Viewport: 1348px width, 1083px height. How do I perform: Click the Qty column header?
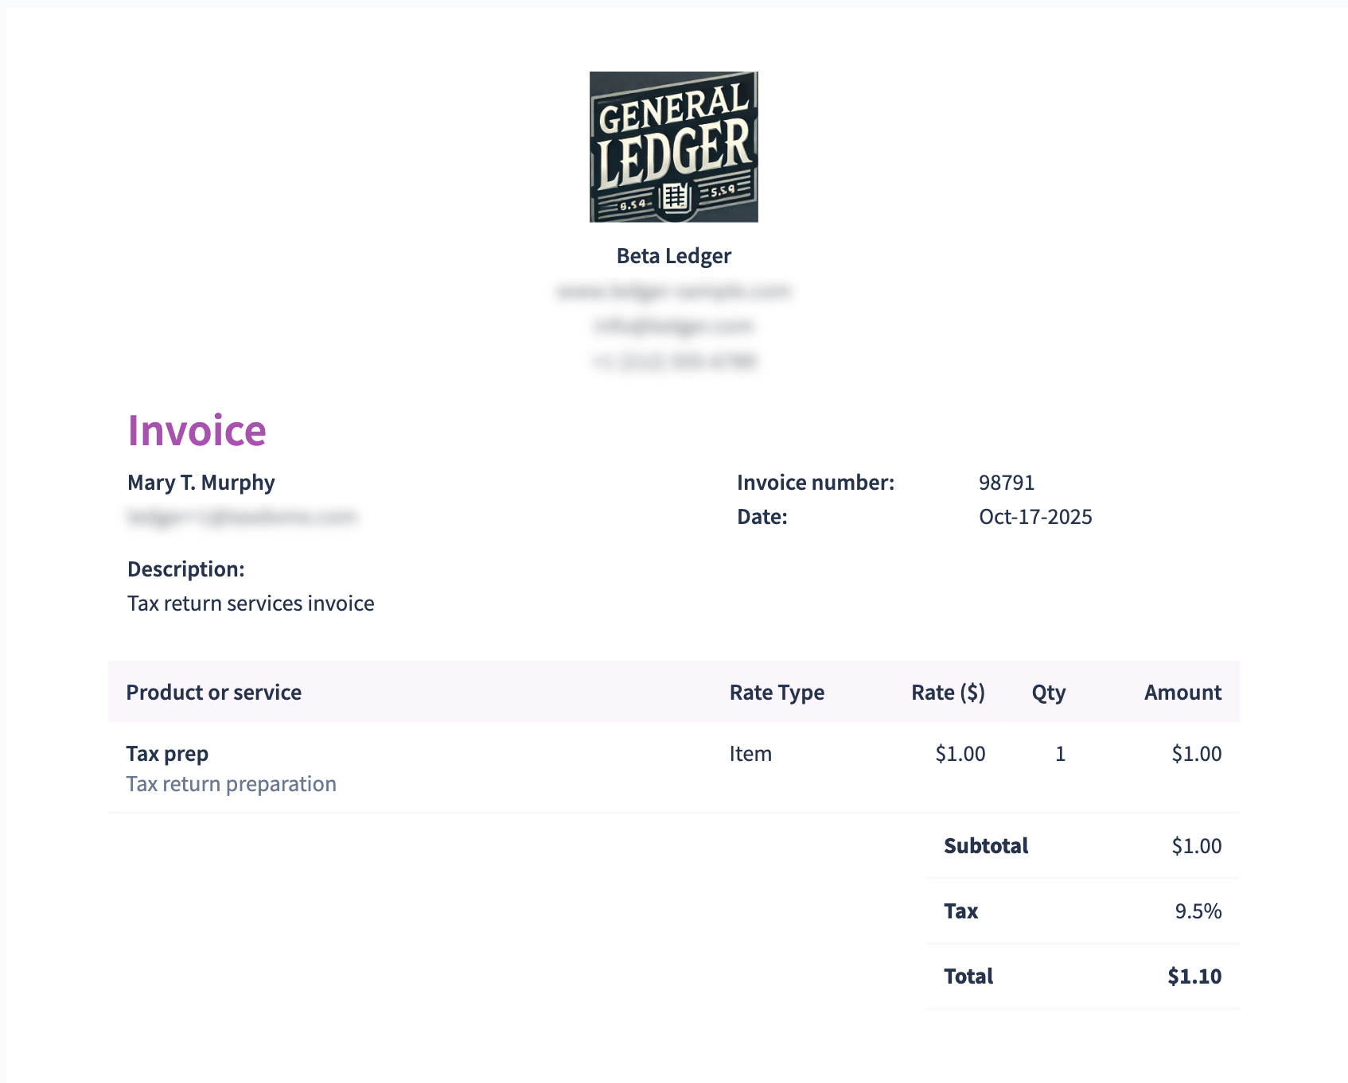(1048, 693)
